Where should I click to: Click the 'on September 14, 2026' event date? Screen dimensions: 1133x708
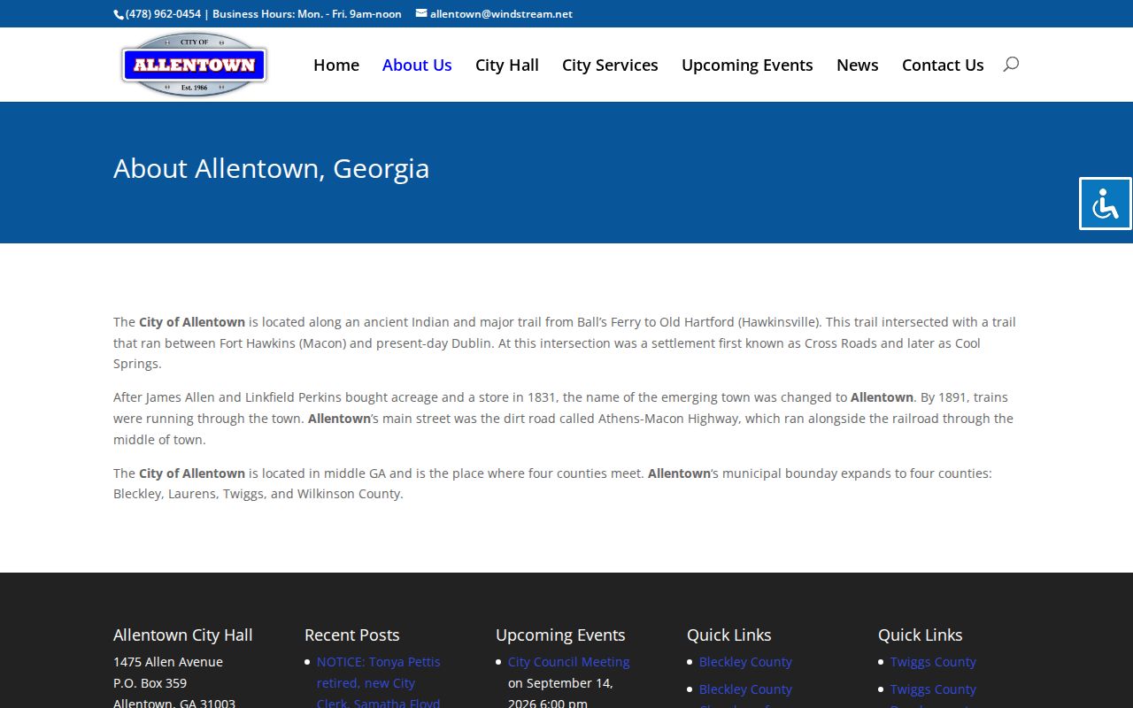(x=560, y=693)
